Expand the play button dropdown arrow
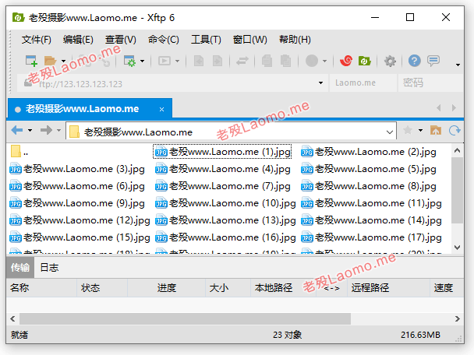Viewport: 474px width, 355px height. (177, 62)
